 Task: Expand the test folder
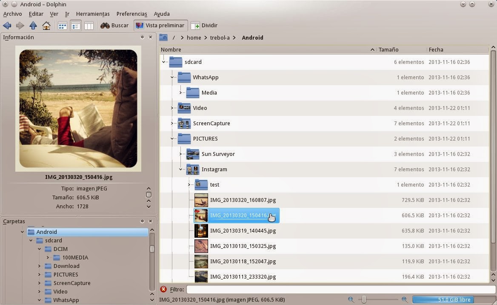(x=189, y=185)
